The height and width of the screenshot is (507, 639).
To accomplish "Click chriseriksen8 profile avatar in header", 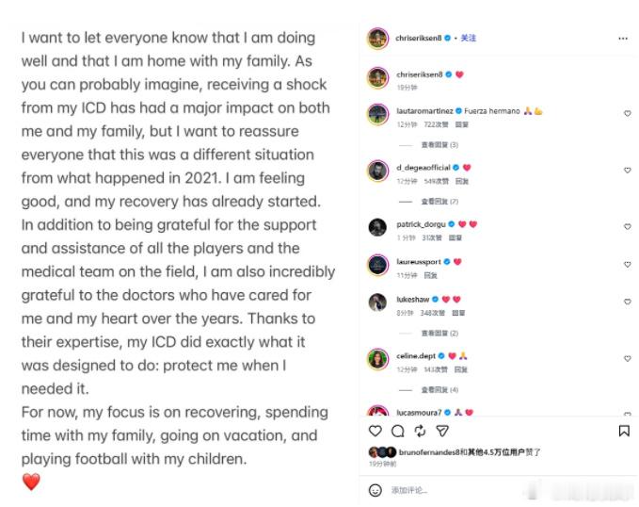I will pos(377,39).
